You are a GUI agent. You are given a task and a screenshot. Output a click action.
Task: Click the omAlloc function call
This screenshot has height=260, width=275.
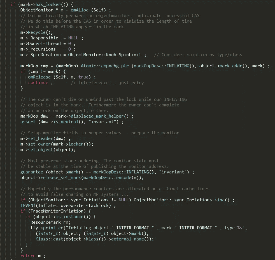click(80, 10)
